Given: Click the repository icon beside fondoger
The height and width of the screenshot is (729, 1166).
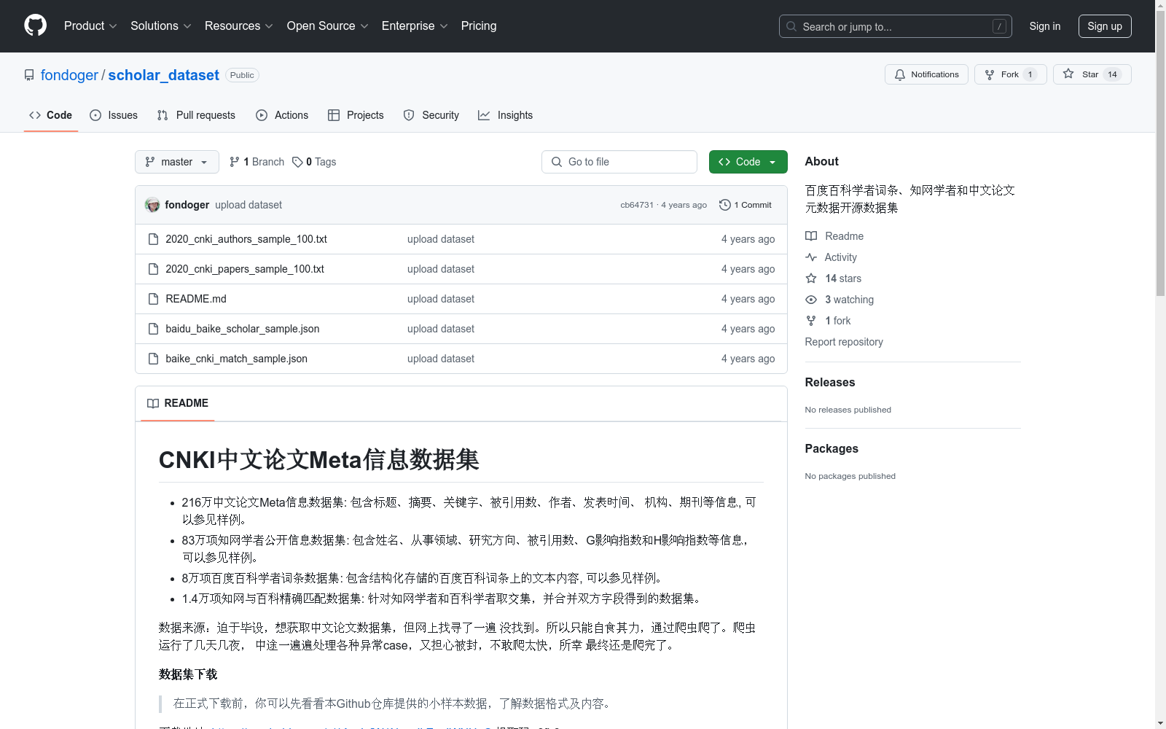Looking at the screenshot, I should point(29,75).
